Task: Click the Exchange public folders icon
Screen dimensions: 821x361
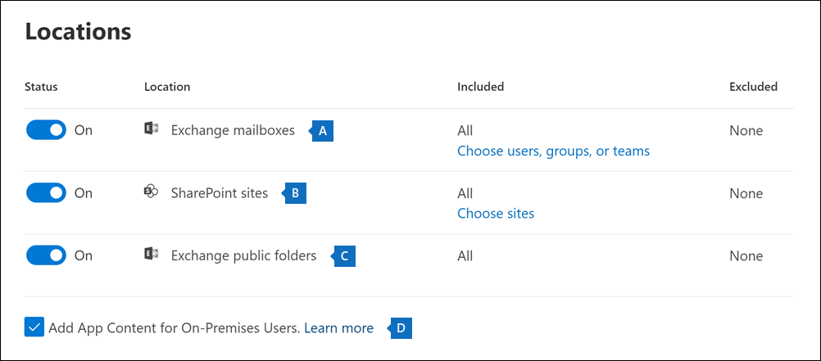Action: [x=152, y=255]
